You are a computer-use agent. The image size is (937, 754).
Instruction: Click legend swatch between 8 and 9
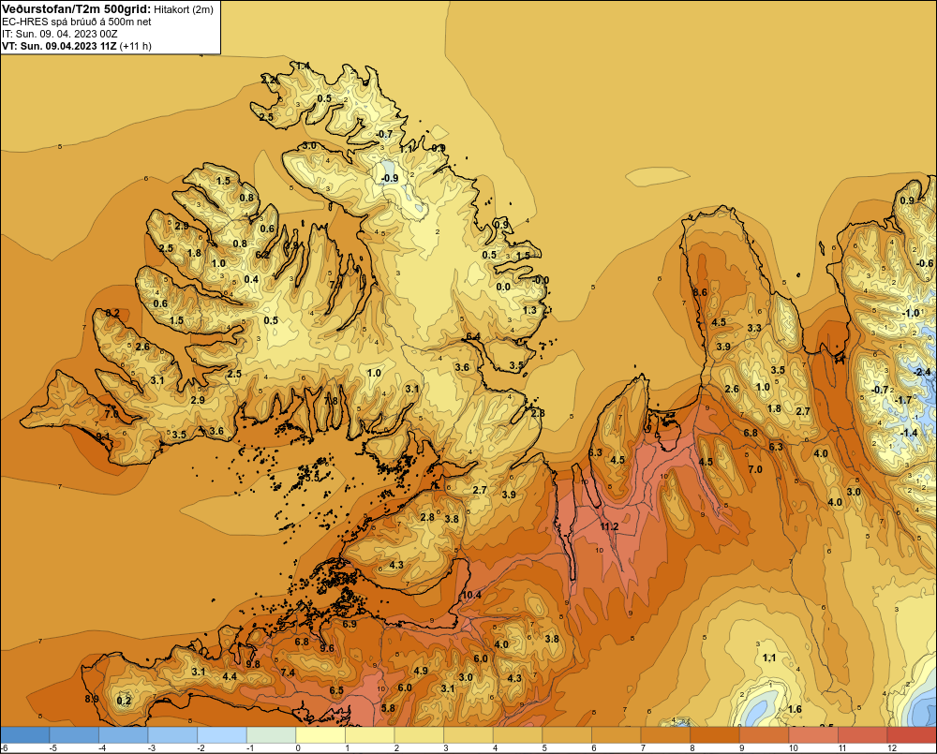point(714,734)
